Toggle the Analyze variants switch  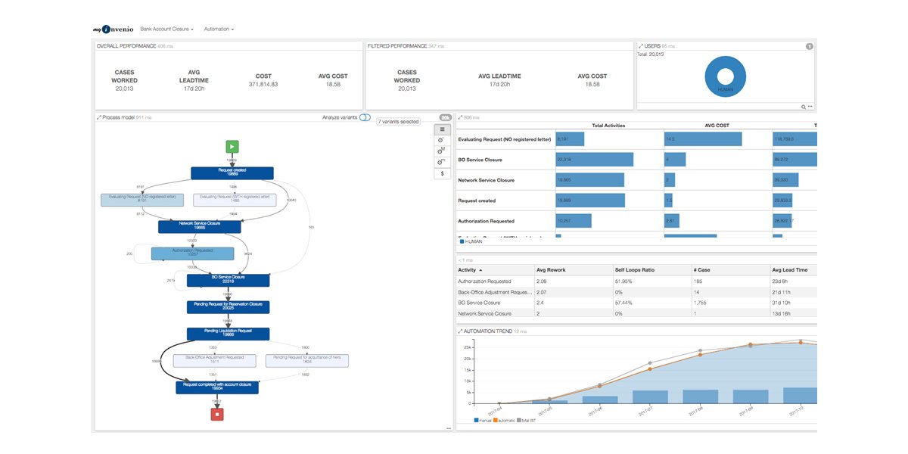[365, 117]
